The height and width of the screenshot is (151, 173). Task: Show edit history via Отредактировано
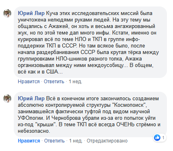pyautogui.click(x=107, y=141)
